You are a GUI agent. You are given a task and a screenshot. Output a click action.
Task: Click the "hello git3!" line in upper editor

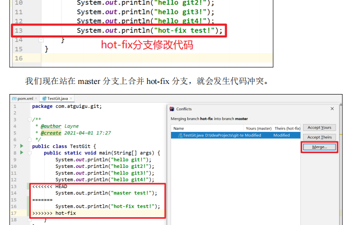point(146,12)
